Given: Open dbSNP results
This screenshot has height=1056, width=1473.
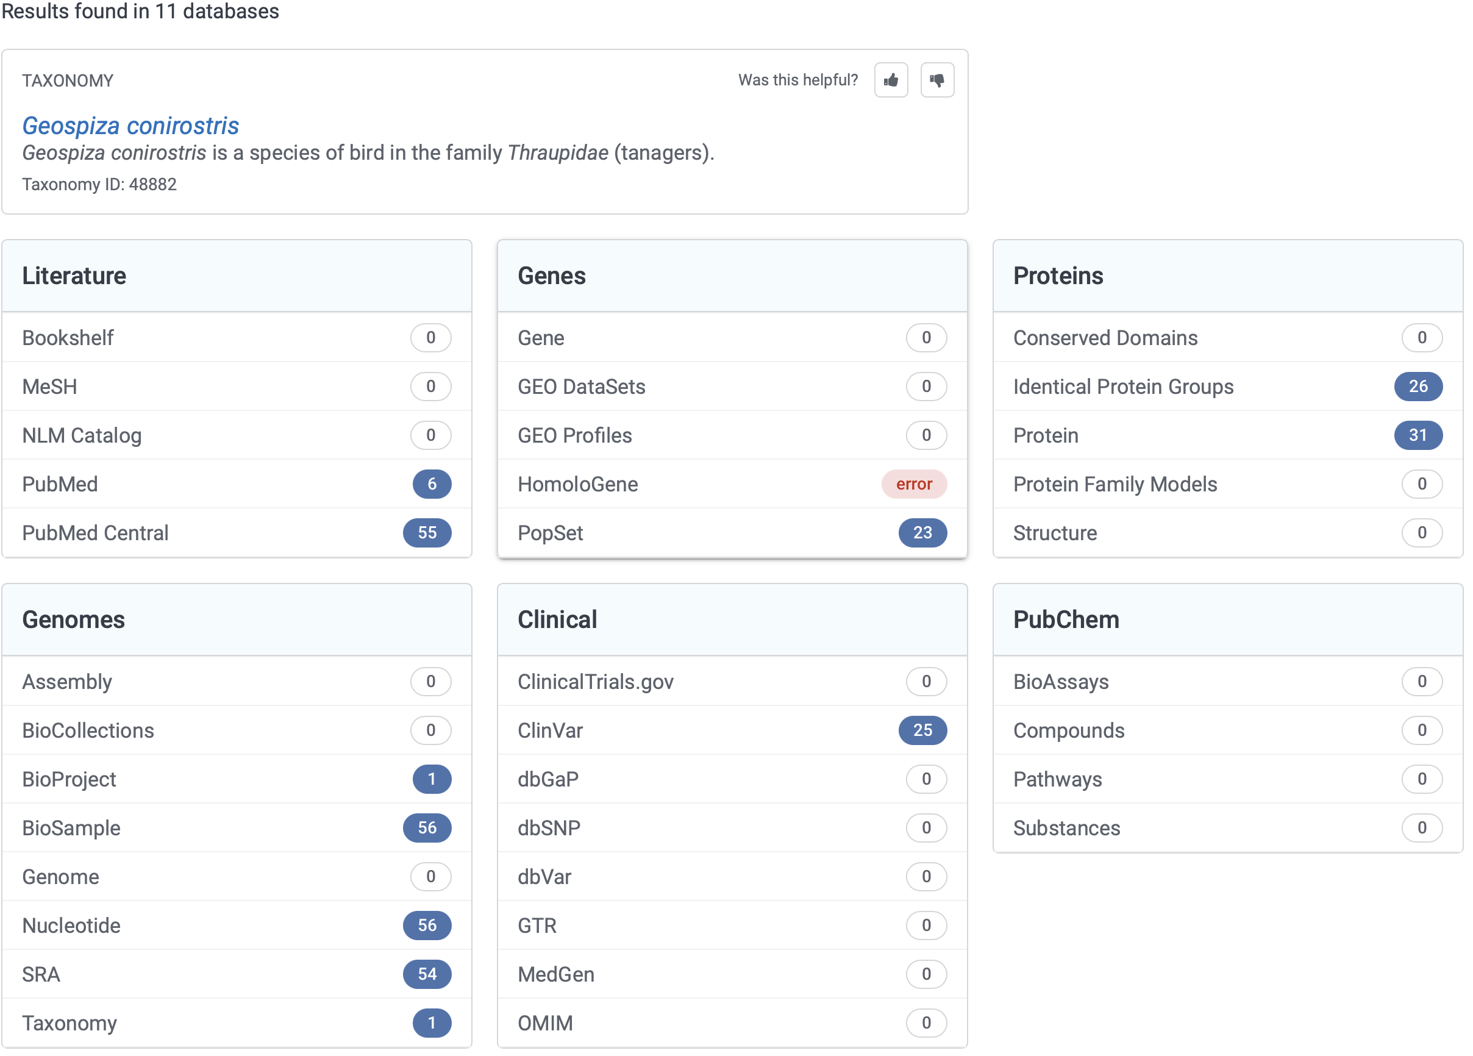Looking at the screenshot, I should [x=732, y=827].
